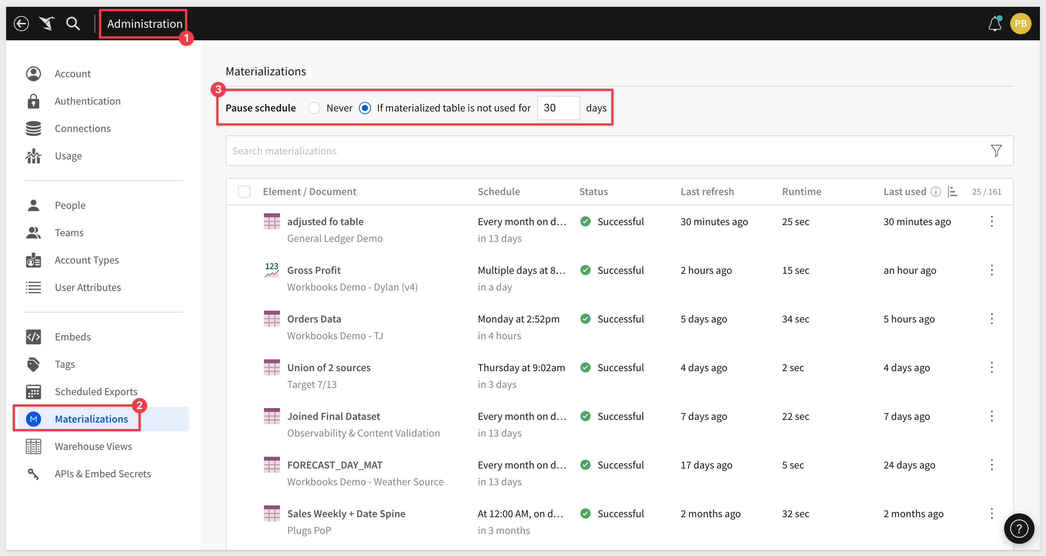The height and width of the screenshot is (556, 1046).
Task: Click the Account Types badge icon
Action: pos(33,260)
